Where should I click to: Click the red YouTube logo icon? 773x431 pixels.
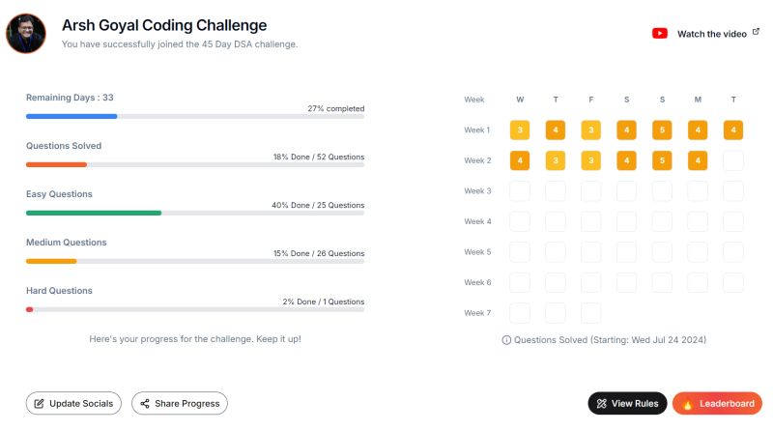(660, 34)
